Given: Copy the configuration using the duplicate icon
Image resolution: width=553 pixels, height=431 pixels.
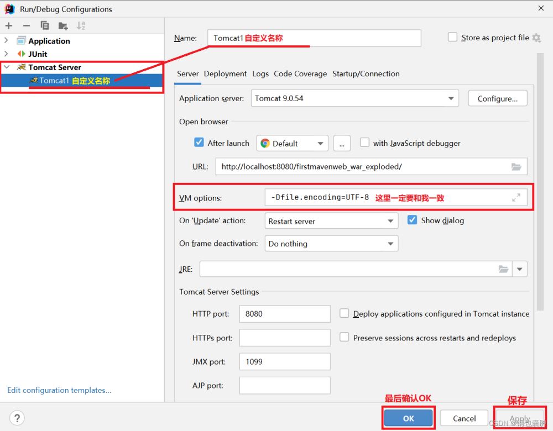Looking at the screenshot, I should (45, 25).
